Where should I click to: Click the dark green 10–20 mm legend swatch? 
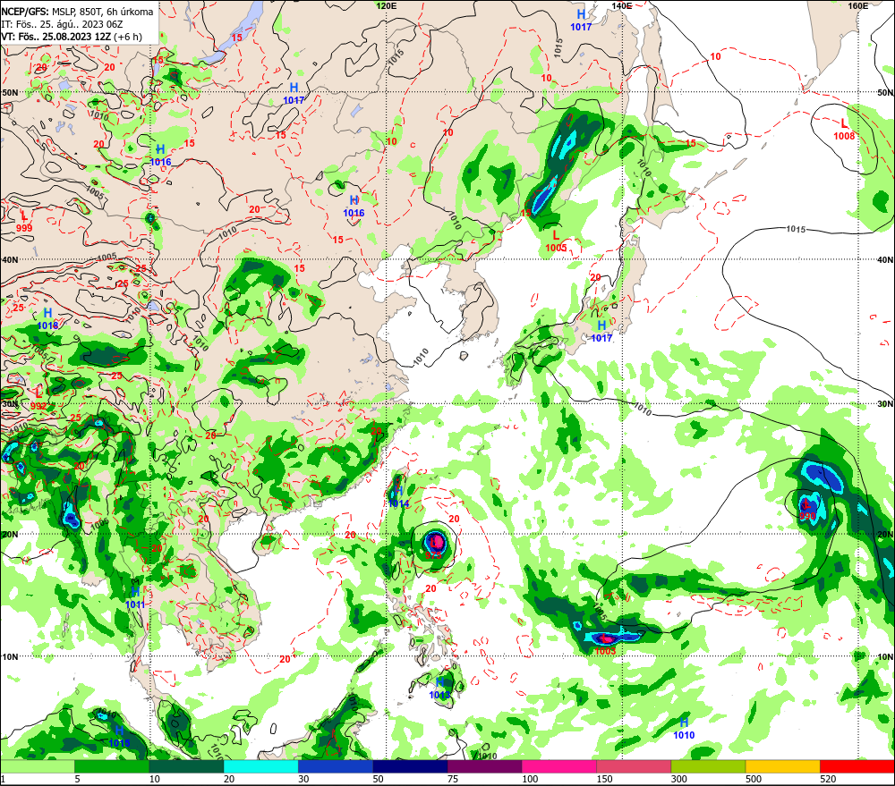click(x=186, y=766)
